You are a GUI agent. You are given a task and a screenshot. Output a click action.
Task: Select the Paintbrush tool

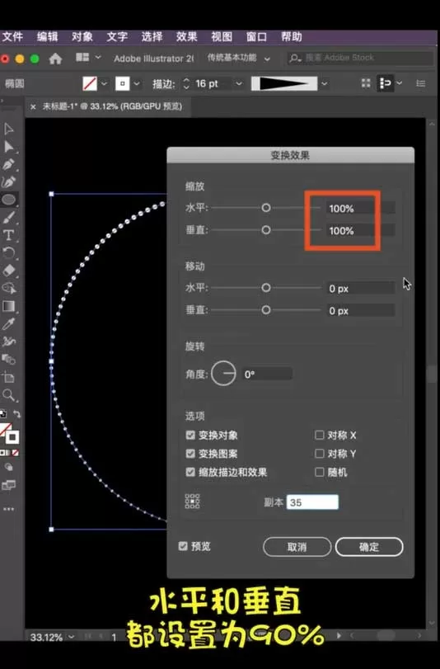click(x=8, y=218)
